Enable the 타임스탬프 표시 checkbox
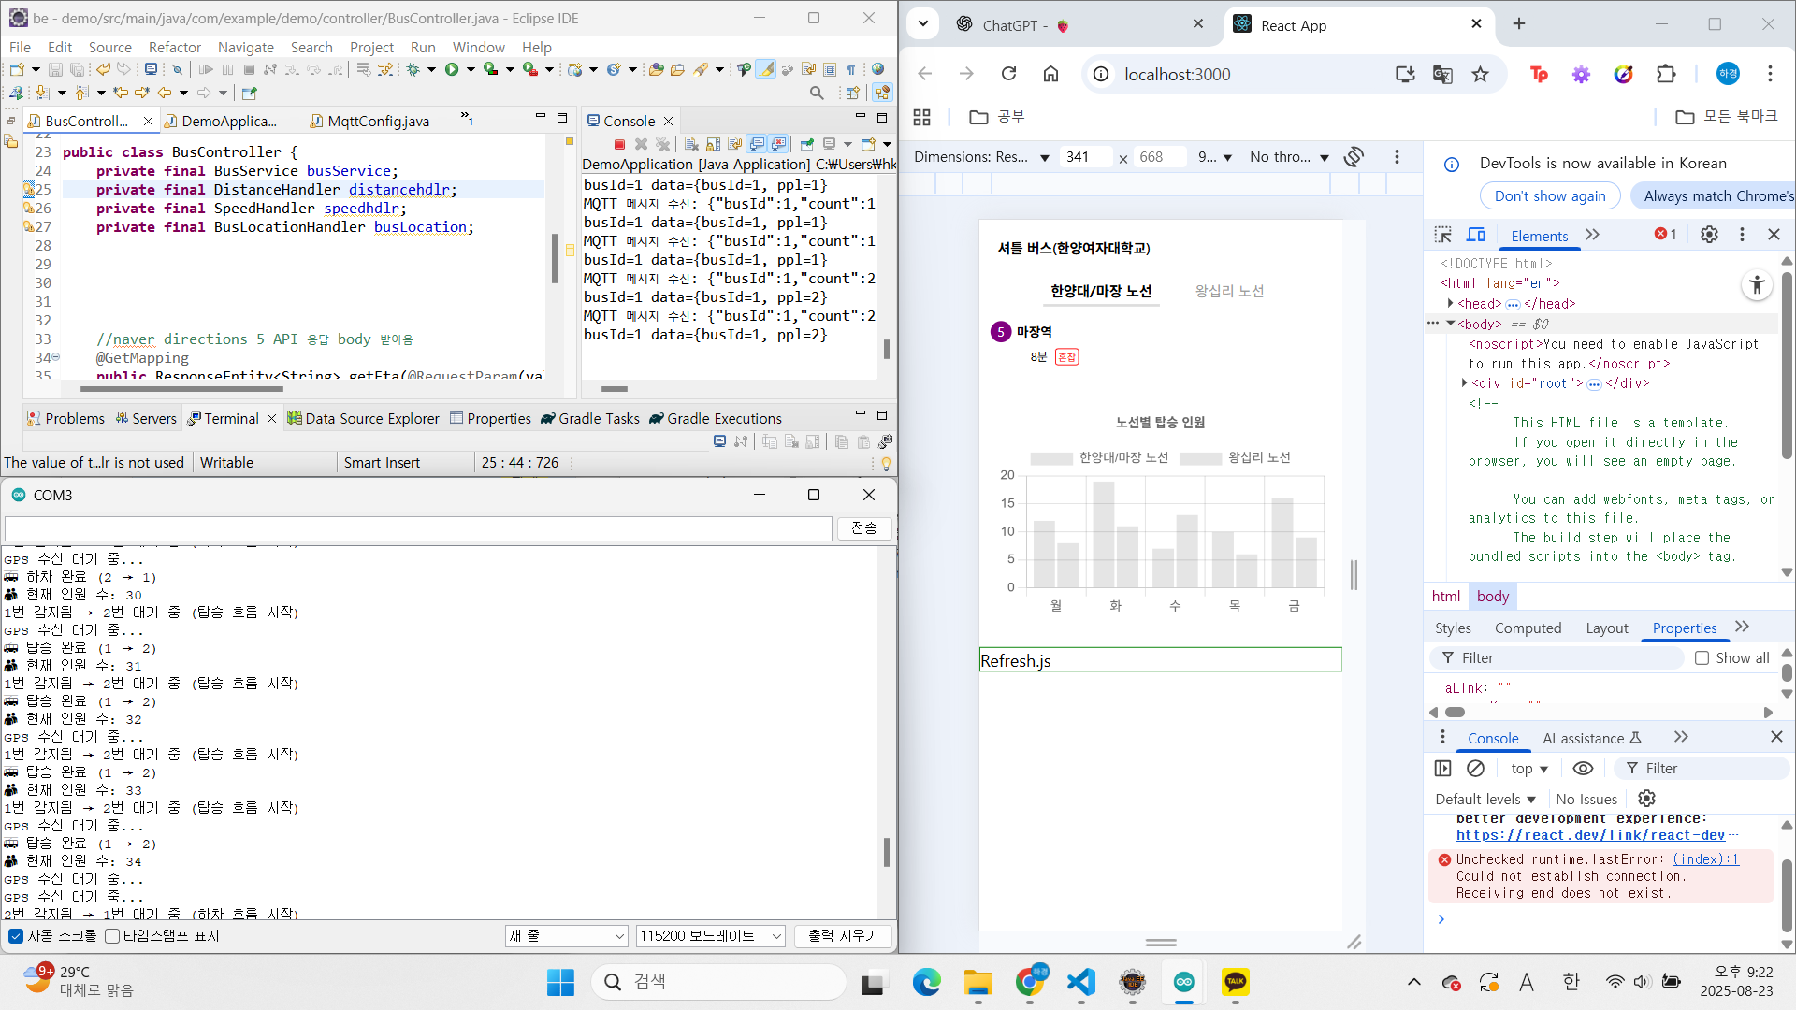Viewport: 1796px width, 1010px height. [112, 936]
